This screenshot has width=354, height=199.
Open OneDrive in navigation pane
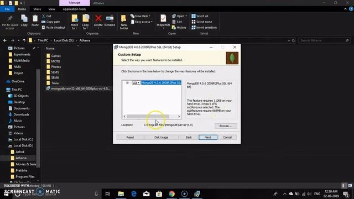tap(18, 81)
